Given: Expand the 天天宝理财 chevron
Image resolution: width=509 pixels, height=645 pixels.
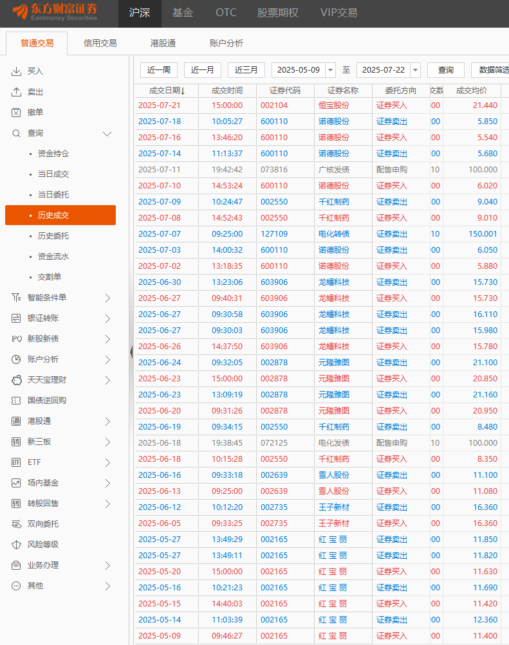Looking at the screenshot, I should click(108, 380).
